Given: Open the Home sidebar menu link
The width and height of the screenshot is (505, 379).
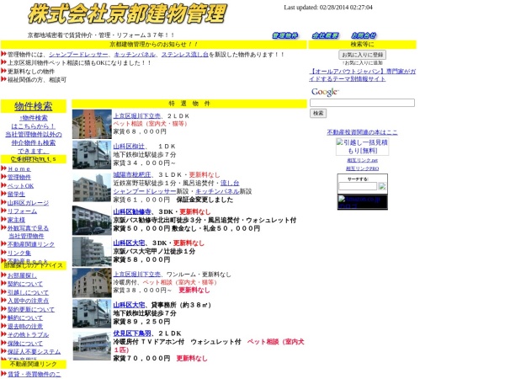Looking at the screenshot, I should (19, 169).
